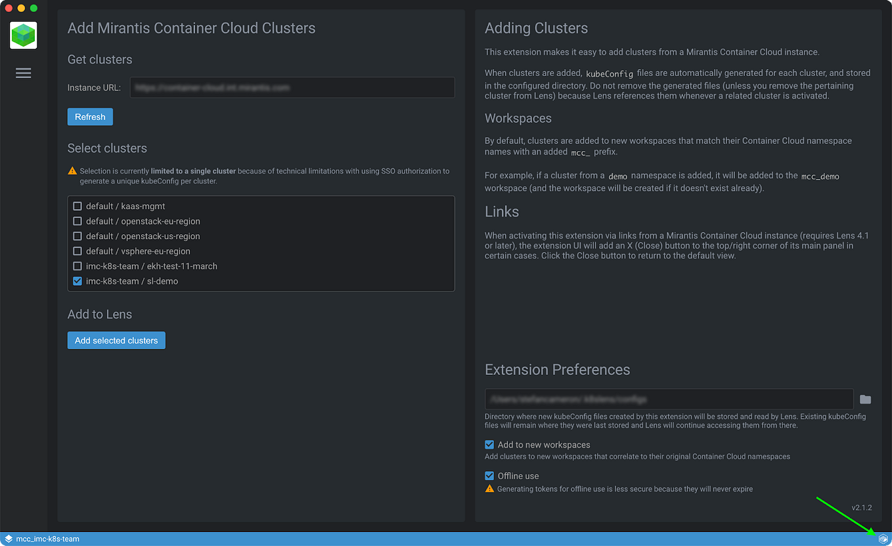Click the Instance URL input field

pos(292,87)
